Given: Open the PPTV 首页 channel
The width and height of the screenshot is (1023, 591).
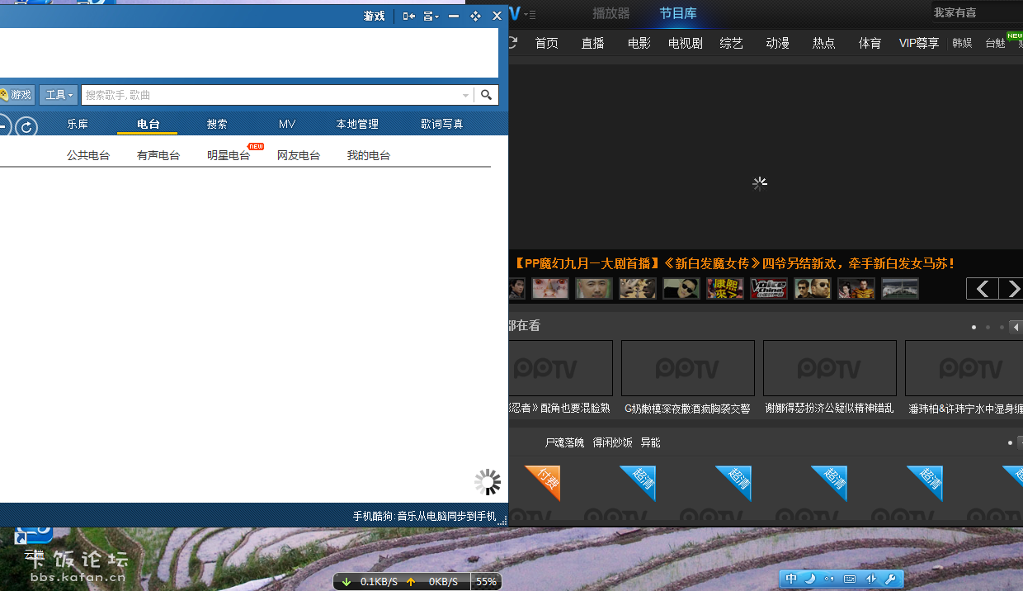Looking at the screenshot, I should (547, 43).
